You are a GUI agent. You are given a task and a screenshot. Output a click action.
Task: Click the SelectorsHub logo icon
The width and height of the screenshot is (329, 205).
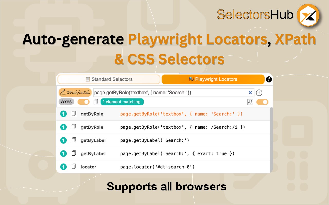coord(308,15)
